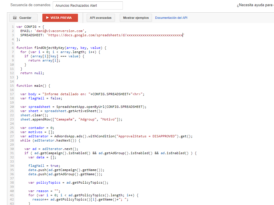Click 'var motivos = [];' line
The image size is (274, 205).
(x=37, y=132)
